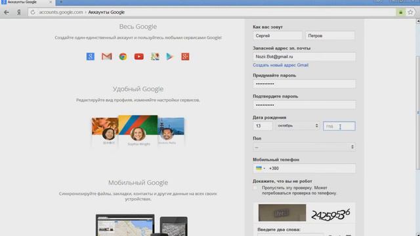Screen dimensions: 420x236
Task: Click the blue Google Search service icon
Action: (x=91, y=56)
